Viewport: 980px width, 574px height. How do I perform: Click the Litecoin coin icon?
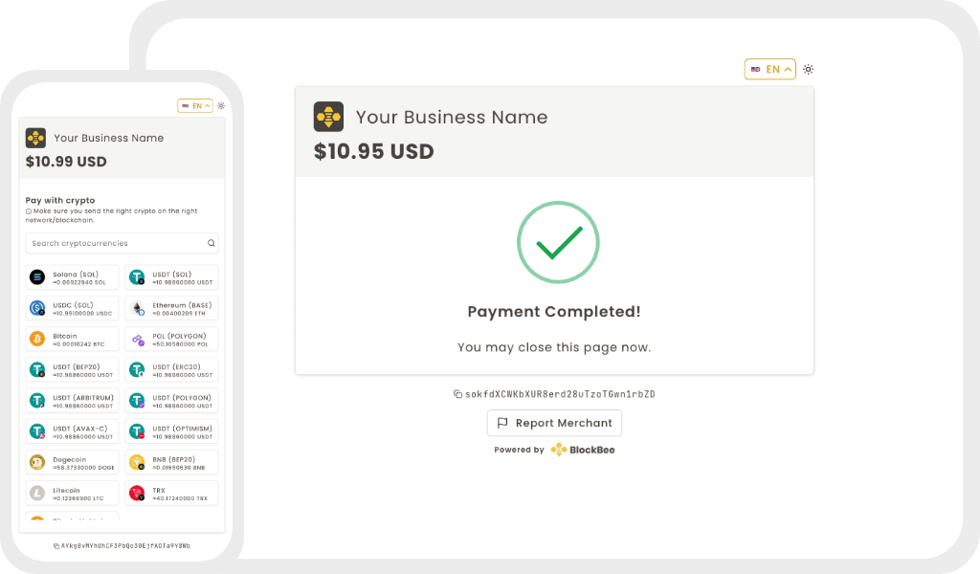tap(37, 492)
